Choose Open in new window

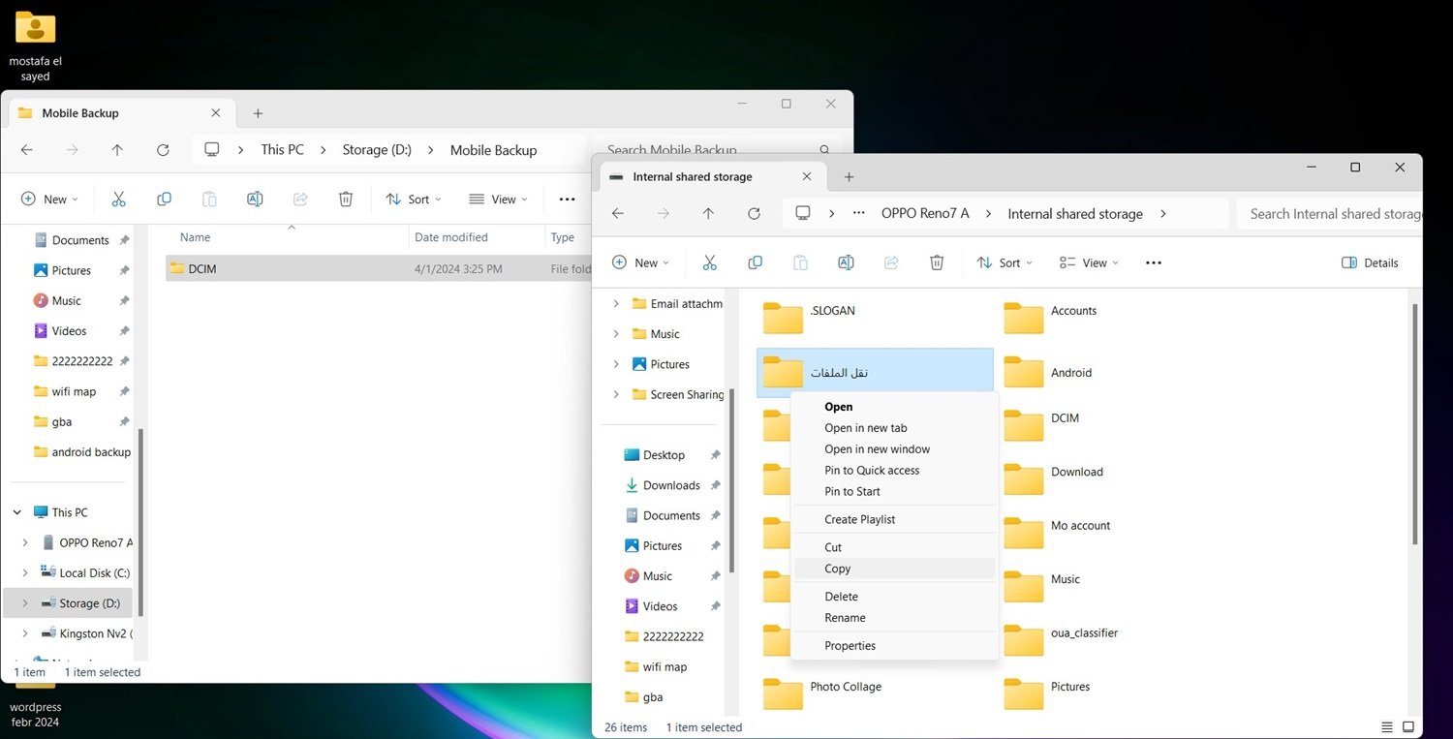pyautogui.click(x=894, y=449)
